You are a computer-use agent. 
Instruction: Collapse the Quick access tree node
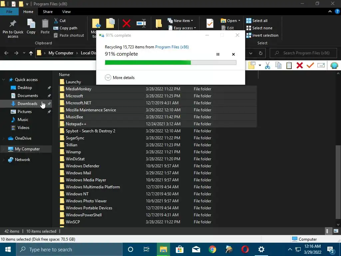click(3, 80)
